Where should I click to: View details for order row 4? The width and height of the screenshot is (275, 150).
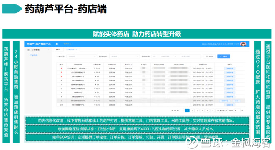click(230, 81)
